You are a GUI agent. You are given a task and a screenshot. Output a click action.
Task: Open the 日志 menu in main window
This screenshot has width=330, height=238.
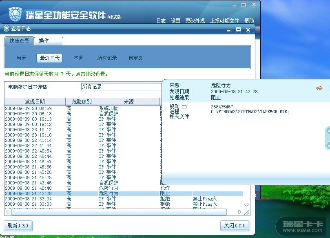click(x=161, y=21)
